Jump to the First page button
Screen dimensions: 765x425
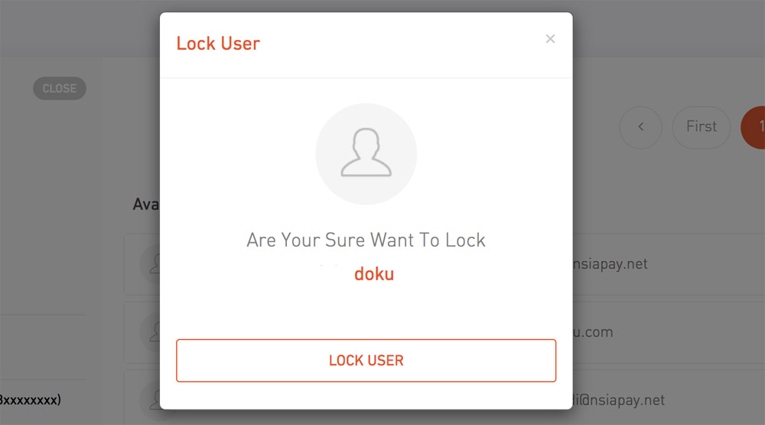(x=701, y=127)
